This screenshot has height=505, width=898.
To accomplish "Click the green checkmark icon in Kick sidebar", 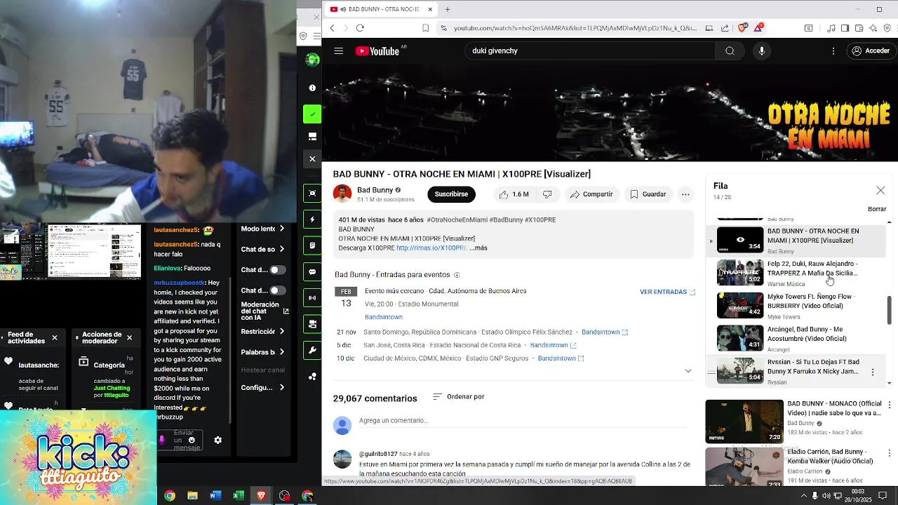I will pyautogui.click(x=312, y=114).
